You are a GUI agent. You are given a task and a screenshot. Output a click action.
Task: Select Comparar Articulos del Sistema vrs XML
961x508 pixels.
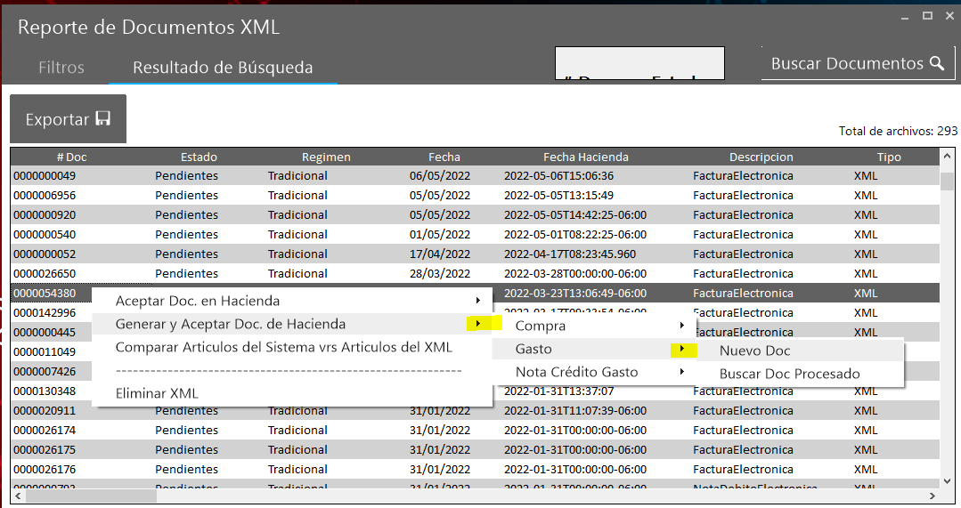click(x=284, y=347)
